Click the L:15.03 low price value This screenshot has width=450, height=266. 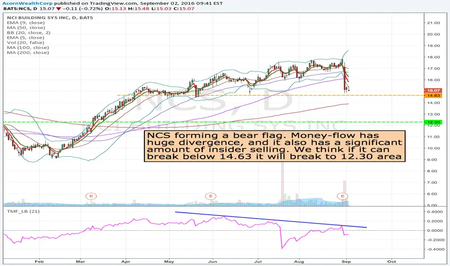161,9
